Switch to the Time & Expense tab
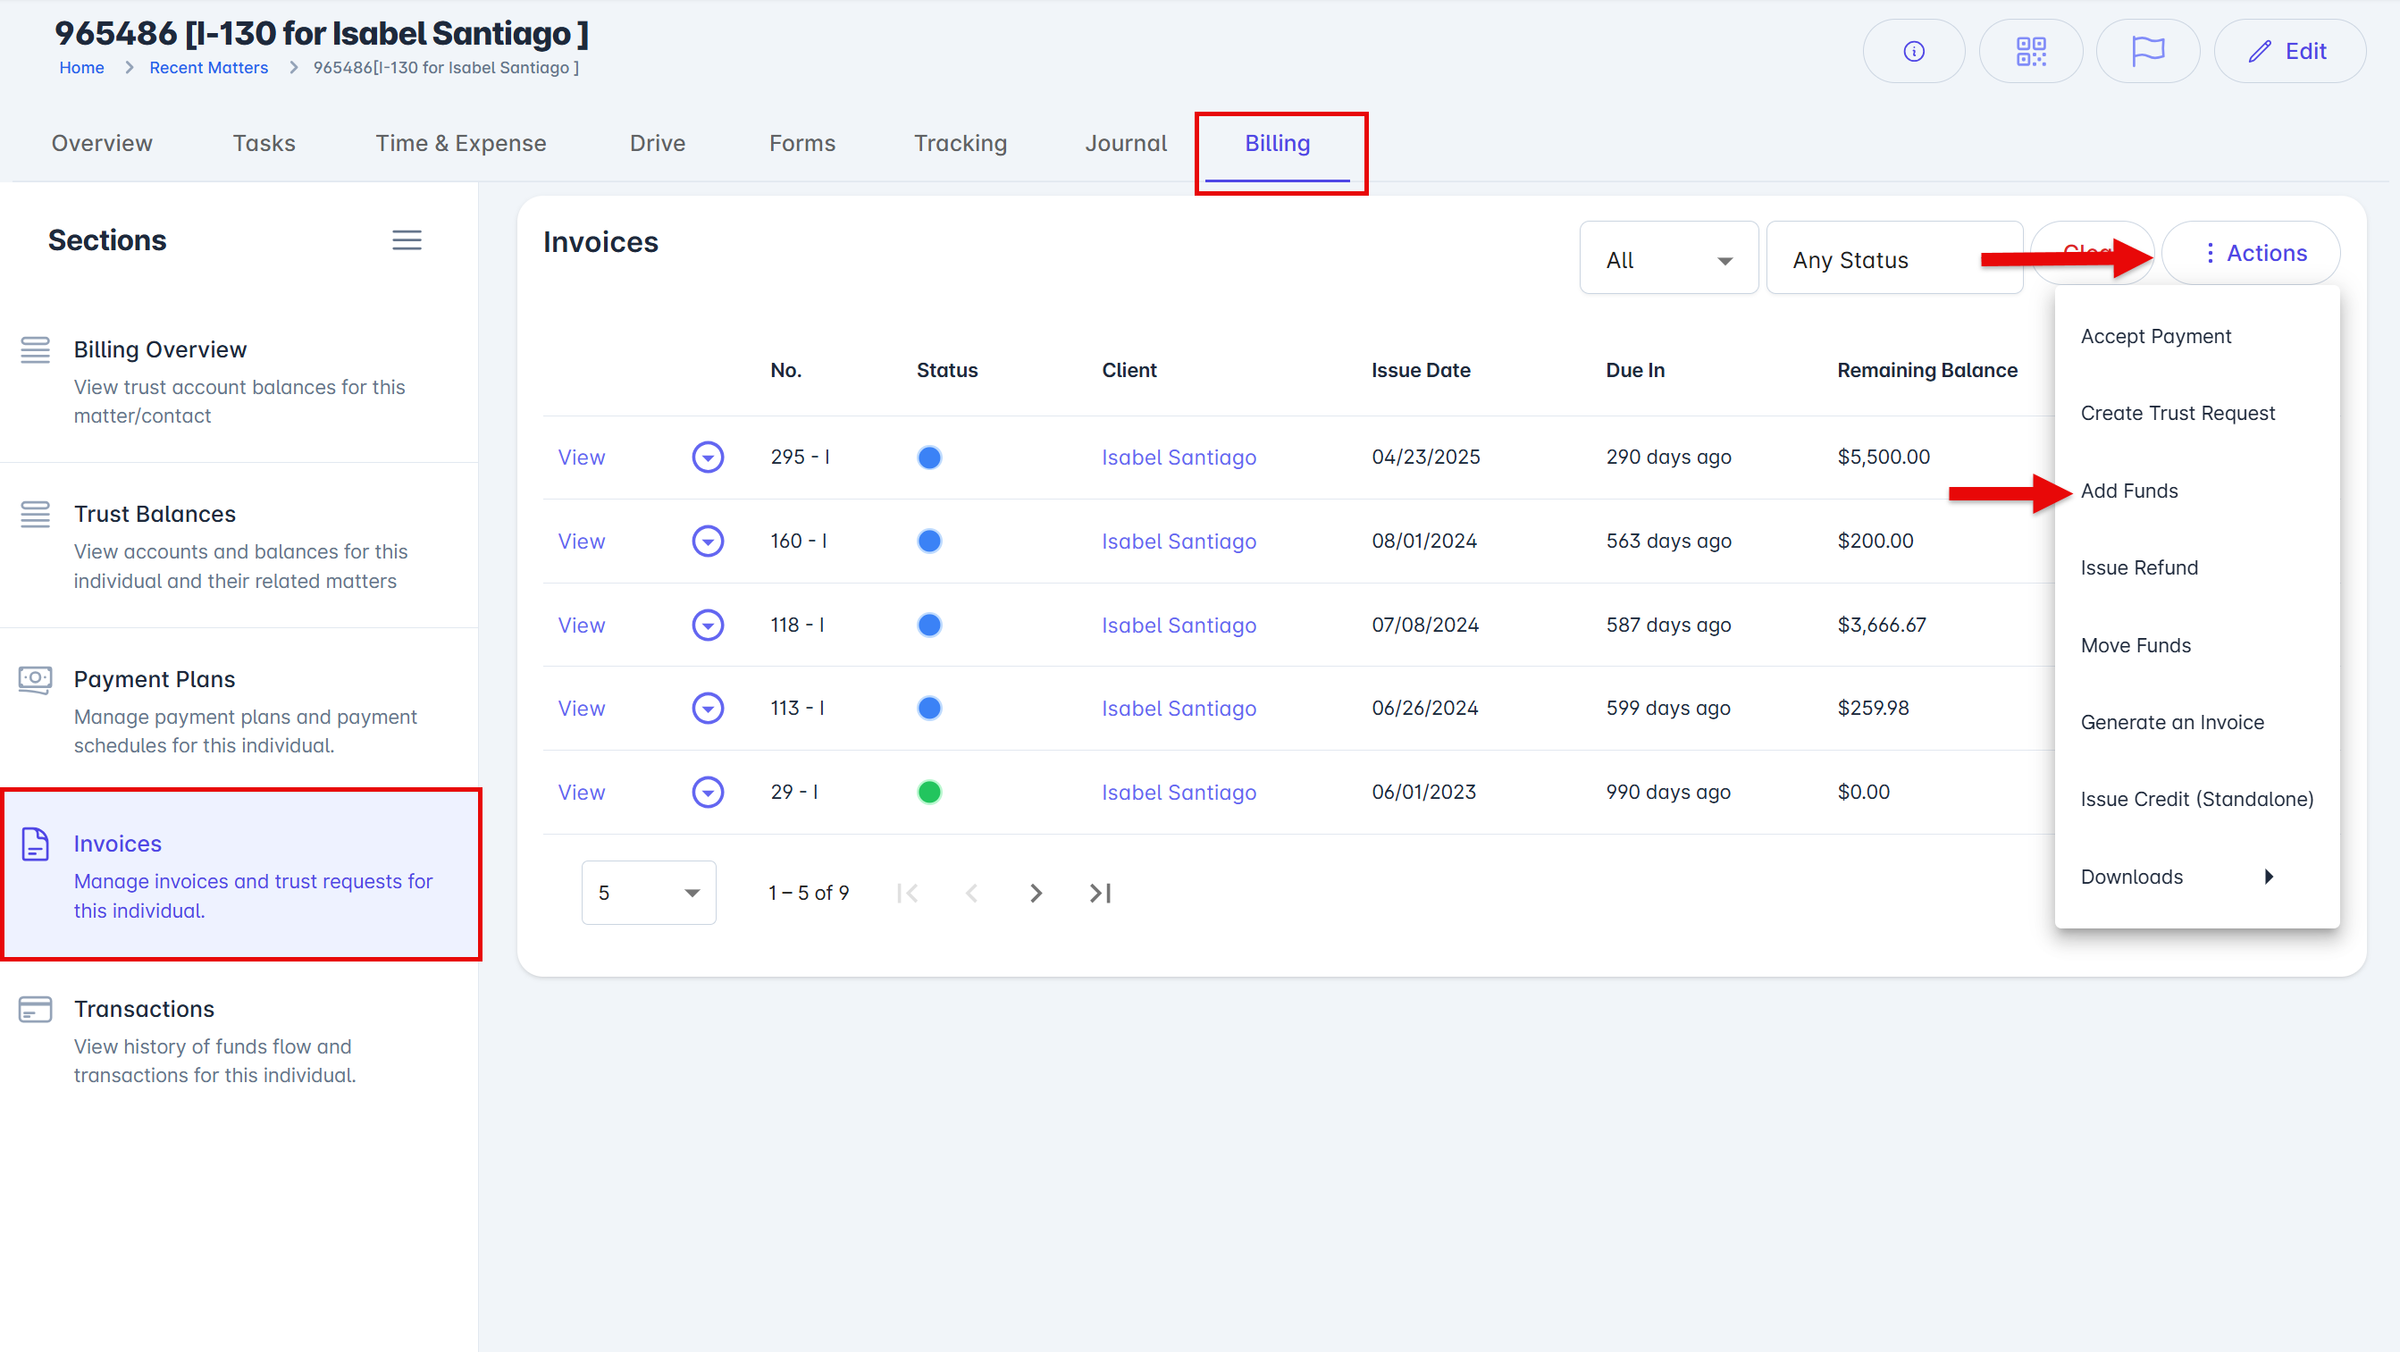2400x1352 pixels. pos(460,144)
